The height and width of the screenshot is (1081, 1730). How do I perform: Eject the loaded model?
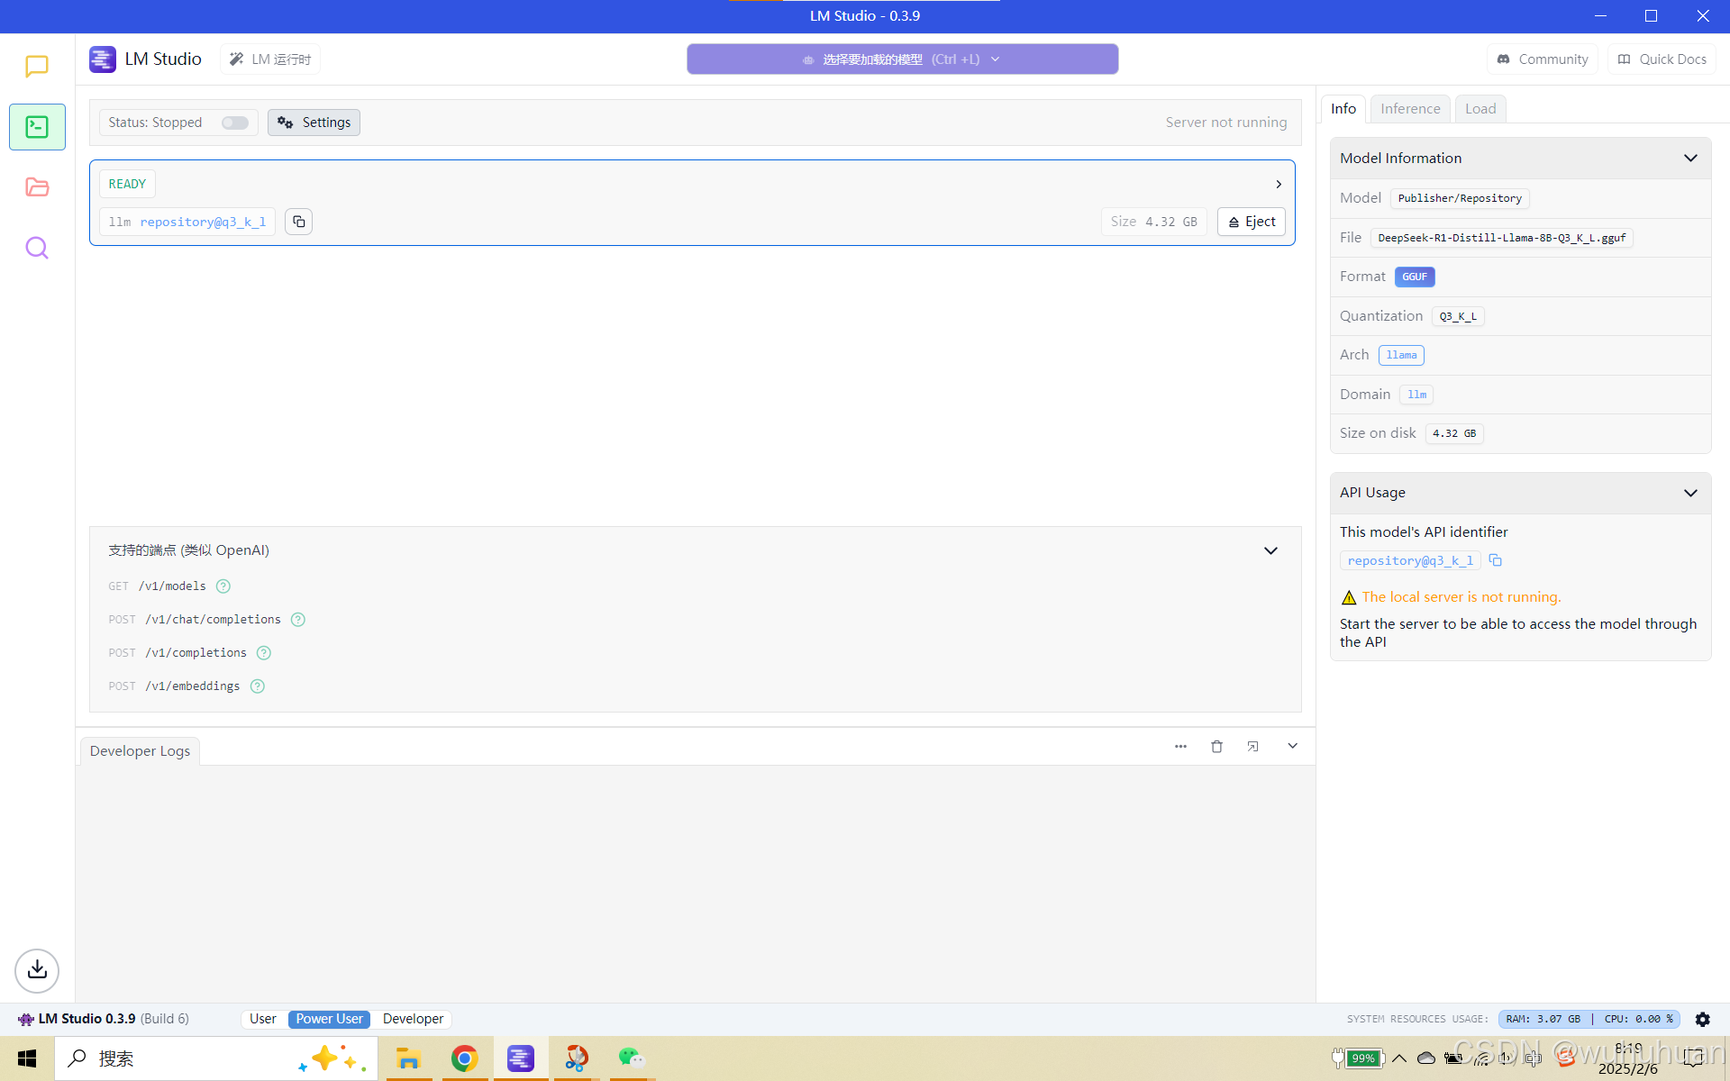tap(1252, 222)
